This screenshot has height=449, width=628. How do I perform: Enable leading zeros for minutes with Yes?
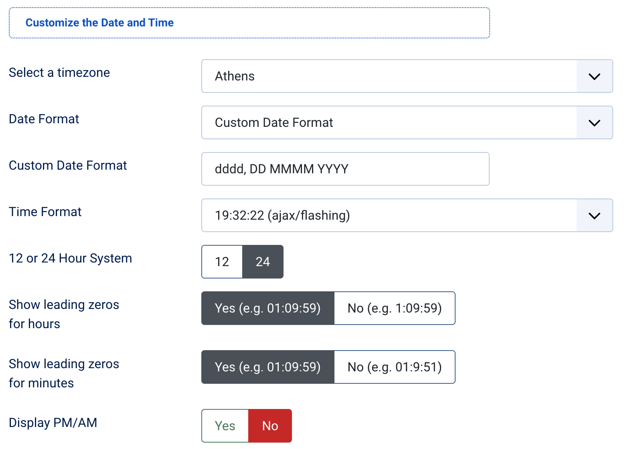267,367
